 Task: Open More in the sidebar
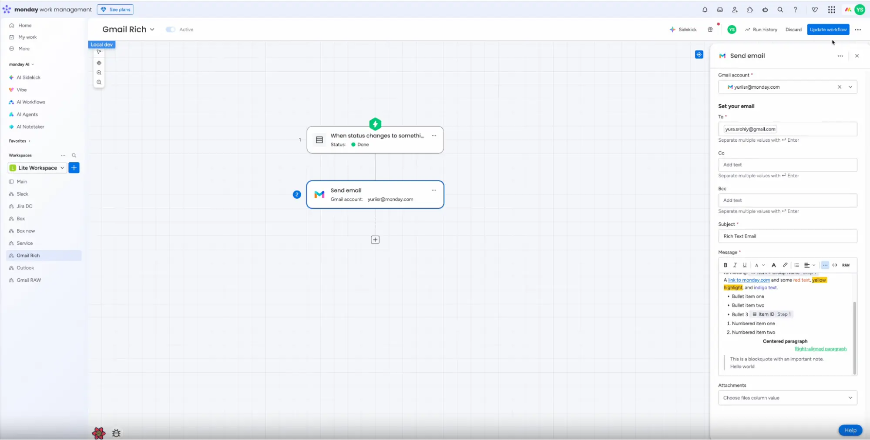pos(24,49)
